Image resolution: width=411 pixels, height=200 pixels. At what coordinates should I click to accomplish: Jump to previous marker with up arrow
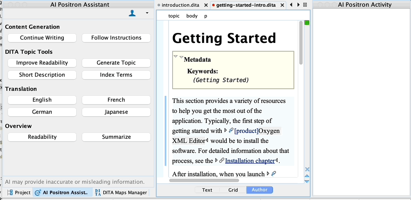tap(307, 176)
